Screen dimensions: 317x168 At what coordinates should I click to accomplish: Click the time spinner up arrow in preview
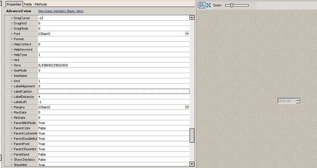click(298, 100)
